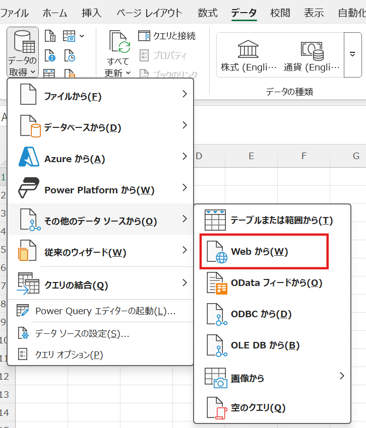
Task: Click the Azure logo icon
Action: point(29,157)
